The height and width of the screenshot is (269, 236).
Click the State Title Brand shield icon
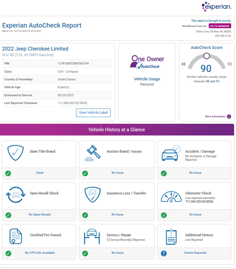[x=16, y=153]
